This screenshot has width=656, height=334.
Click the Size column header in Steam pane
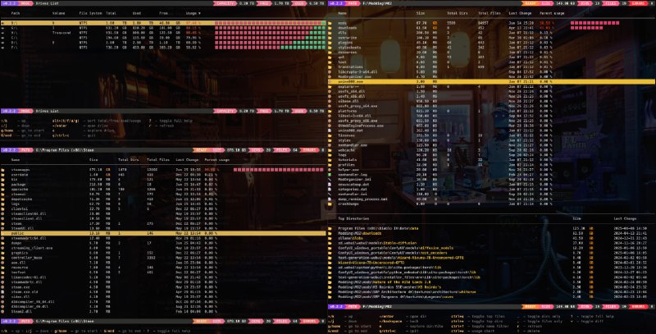coord(94,160)
